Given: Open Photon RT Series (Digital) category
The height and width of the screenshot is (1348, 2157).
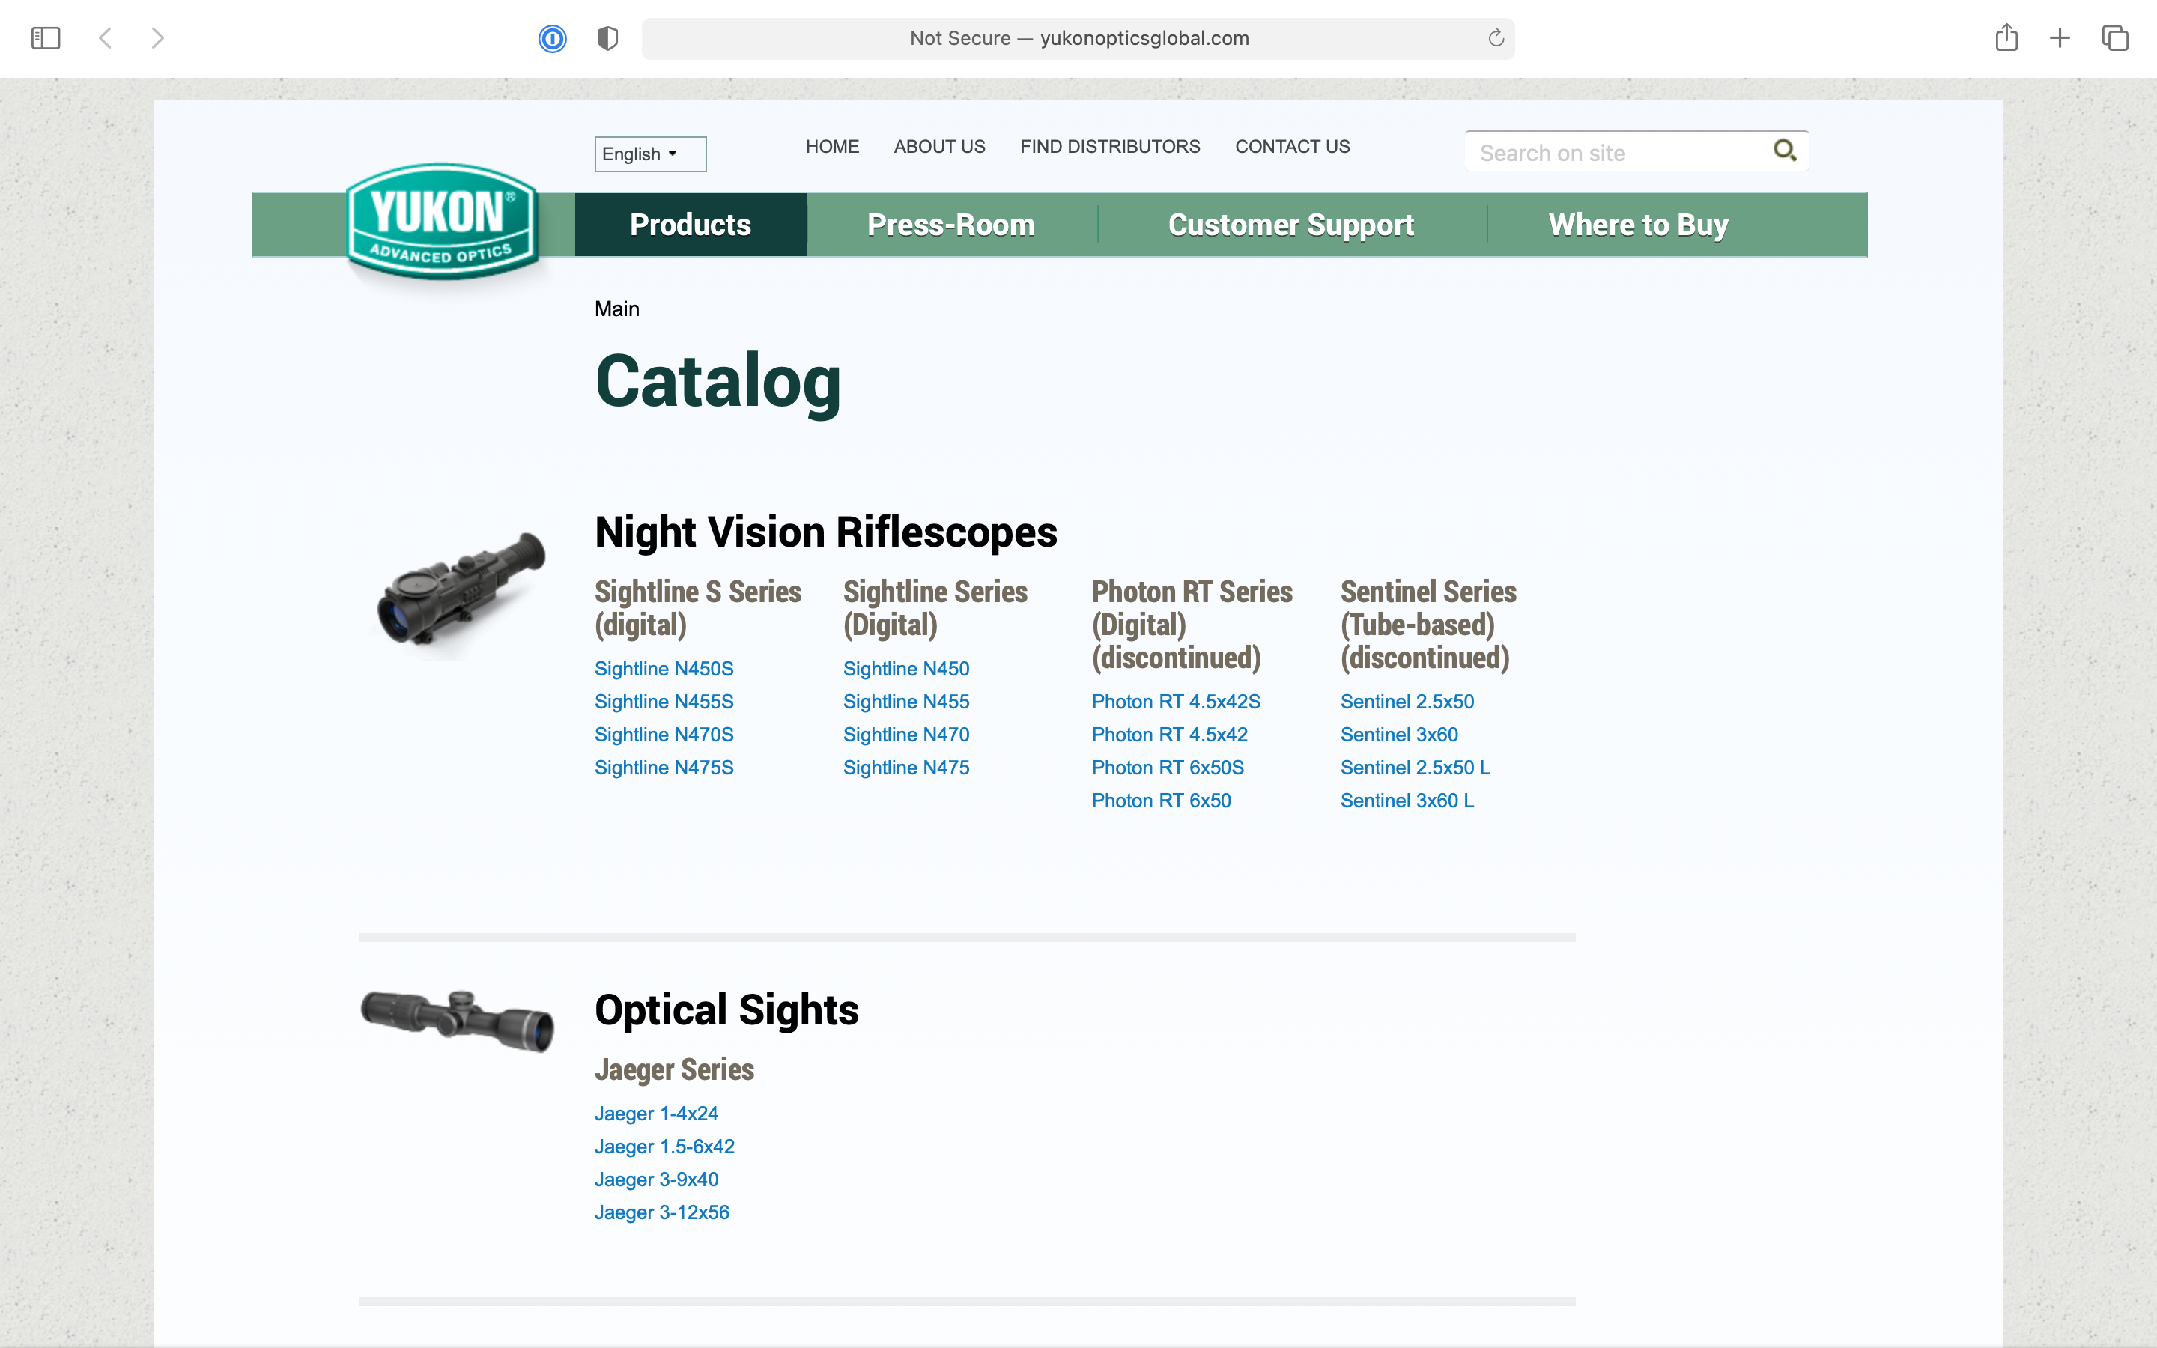Looking at the screenshot, I should pos(1192,624).
